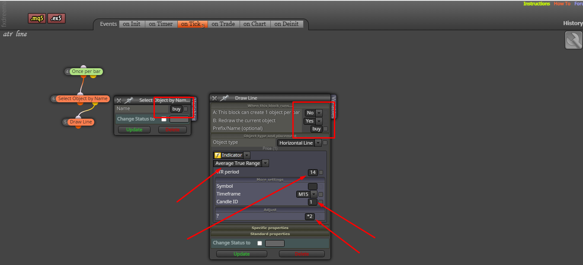Click Delete in the Draw Line dialog
This screenshot has width=583, height=265.
click(301, 254)
